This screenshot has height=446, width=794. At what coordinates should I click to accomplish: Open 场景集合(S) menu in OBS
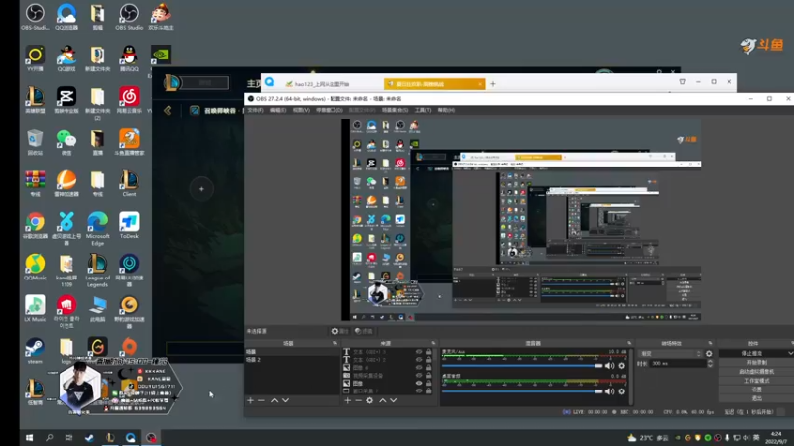[x=395, y=110]
